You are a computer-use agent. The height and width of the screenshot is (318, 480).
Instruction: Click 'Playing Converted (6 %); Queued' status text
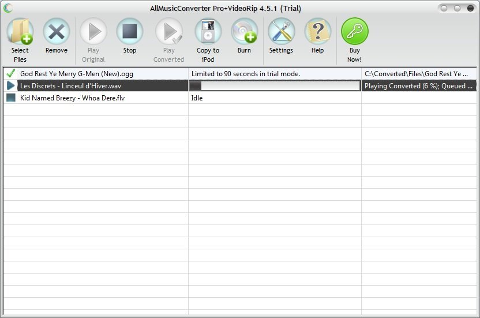(418, 86)
